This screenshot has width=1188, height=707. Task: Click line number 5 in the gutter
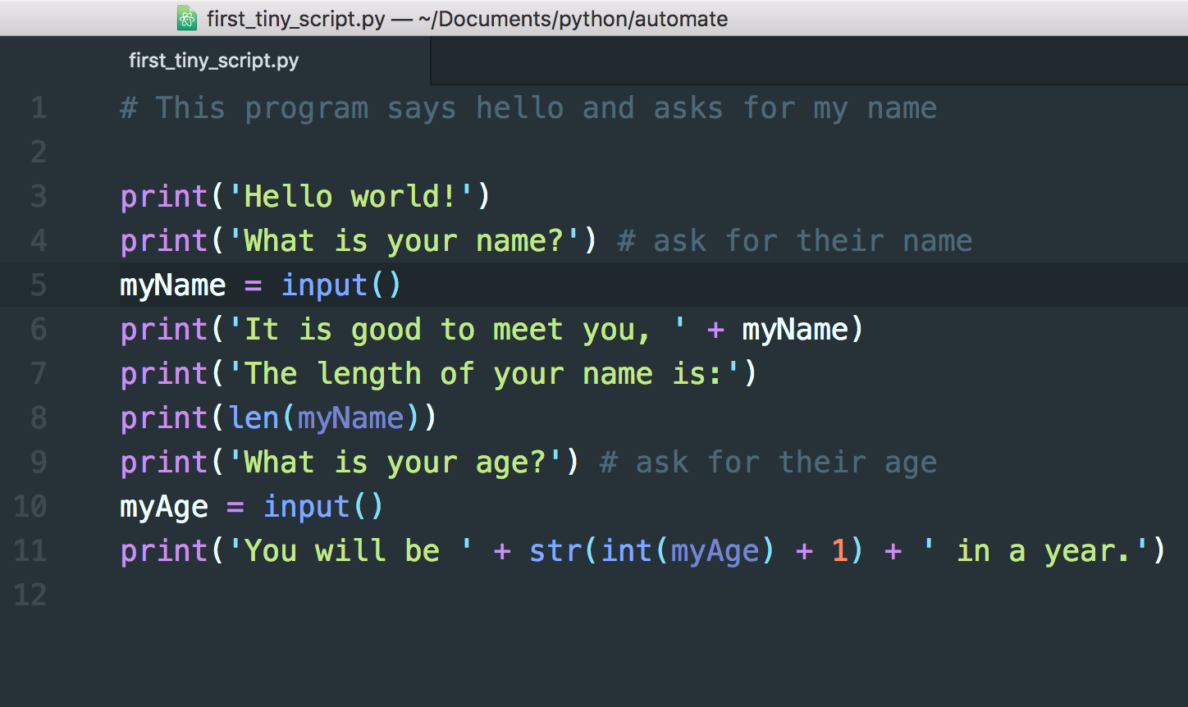click(38, 285)
